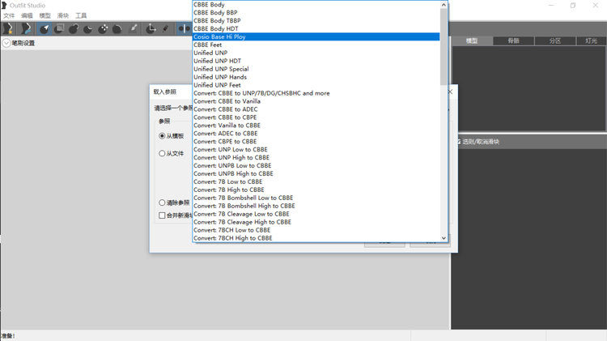
Task: Open the 滑块 menu
Action: (62, 15)
